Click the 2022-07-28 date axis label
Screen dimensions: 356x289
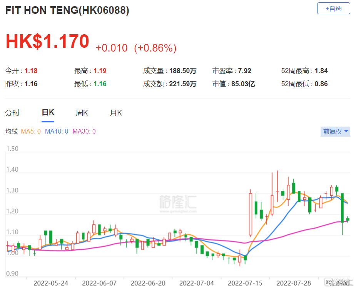point(294,283)
